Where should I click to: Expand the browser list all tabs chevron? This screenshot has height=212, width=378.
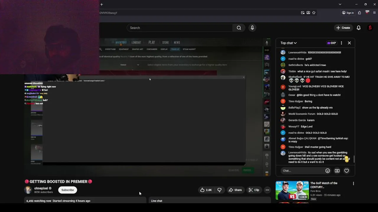tap(340, 4)
